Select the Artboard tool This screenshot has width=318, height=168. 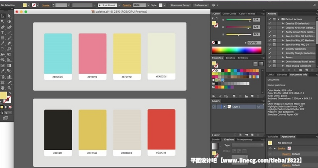point(3,83)
